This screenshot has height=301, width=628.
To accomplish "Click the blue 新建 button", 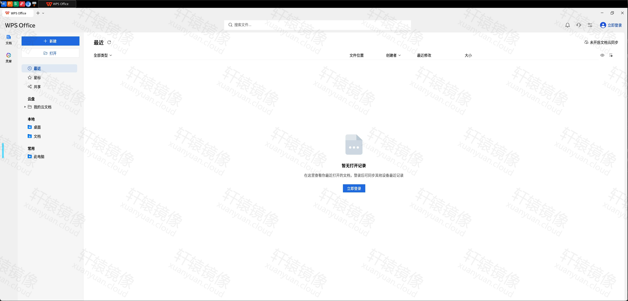I will [x=51, y=41].
